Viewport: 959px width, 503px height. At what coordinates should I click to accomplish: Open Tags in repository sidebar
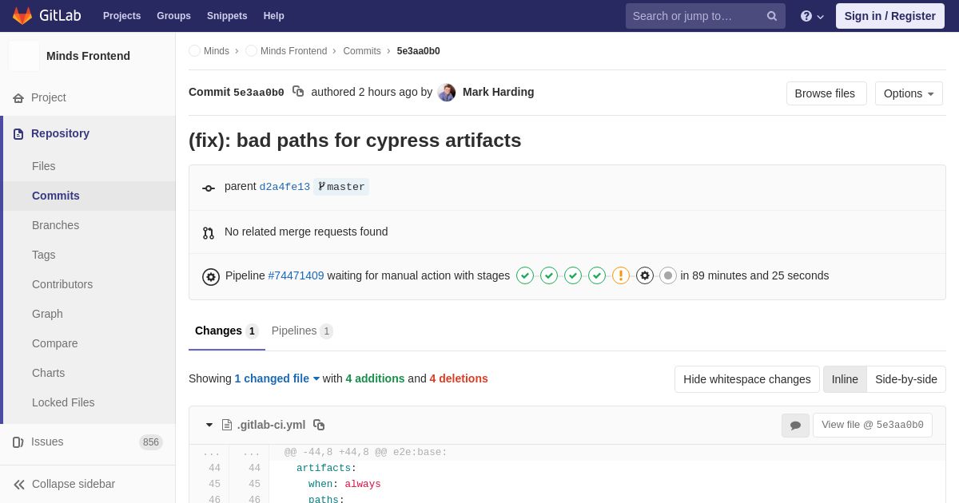(x=44, y=255)
